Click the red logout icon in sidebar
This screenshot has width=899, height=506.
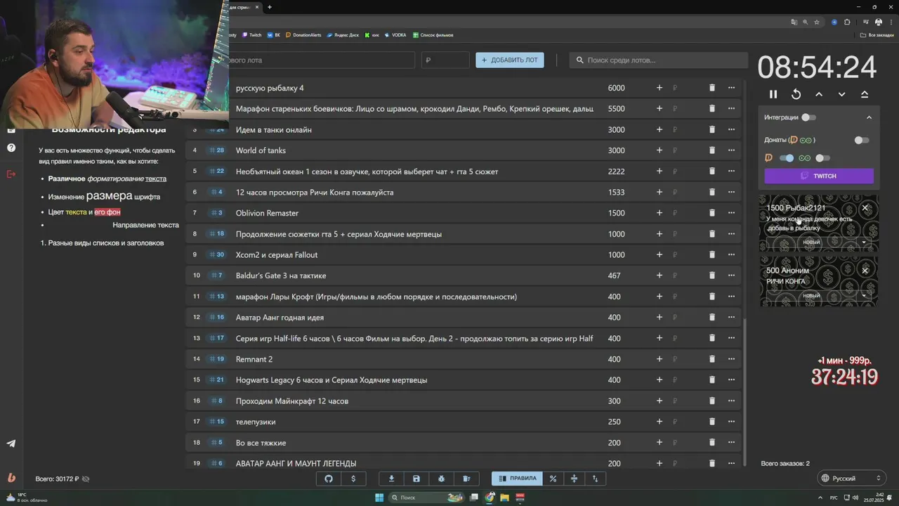11,174
